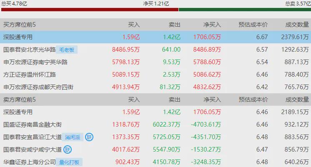Open 深股通专用 in seller table
This screenshot has height=167, width=311.
point(18,112)
